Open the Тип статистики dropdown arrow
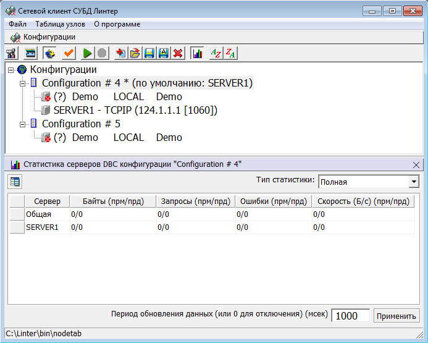 pos(414,182)
